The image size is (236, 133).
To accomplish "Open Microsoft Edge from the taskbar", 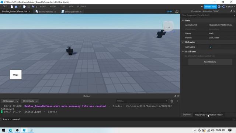I will tap(10, 130).
